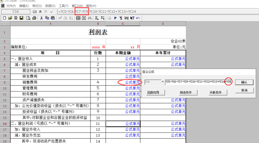Viewport: 259px width, 143px height.
Task: Open the 格式(S) menu
Action: 37,6
